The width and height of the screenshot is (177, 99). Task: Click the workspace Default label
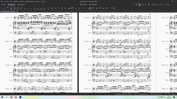click(x=124, y=94)
